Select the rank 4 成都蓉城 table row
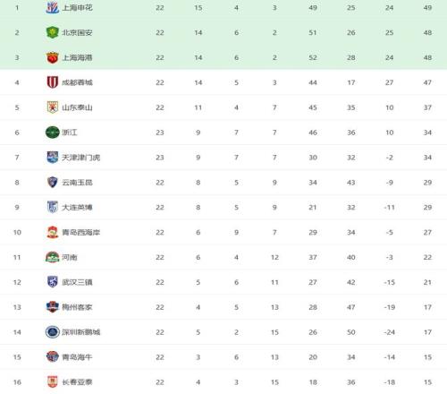 click(x=223, y=82)
